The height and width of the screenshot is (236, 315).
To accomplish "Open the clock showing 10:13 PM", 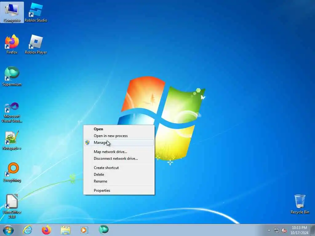I will tap(299, 230).
